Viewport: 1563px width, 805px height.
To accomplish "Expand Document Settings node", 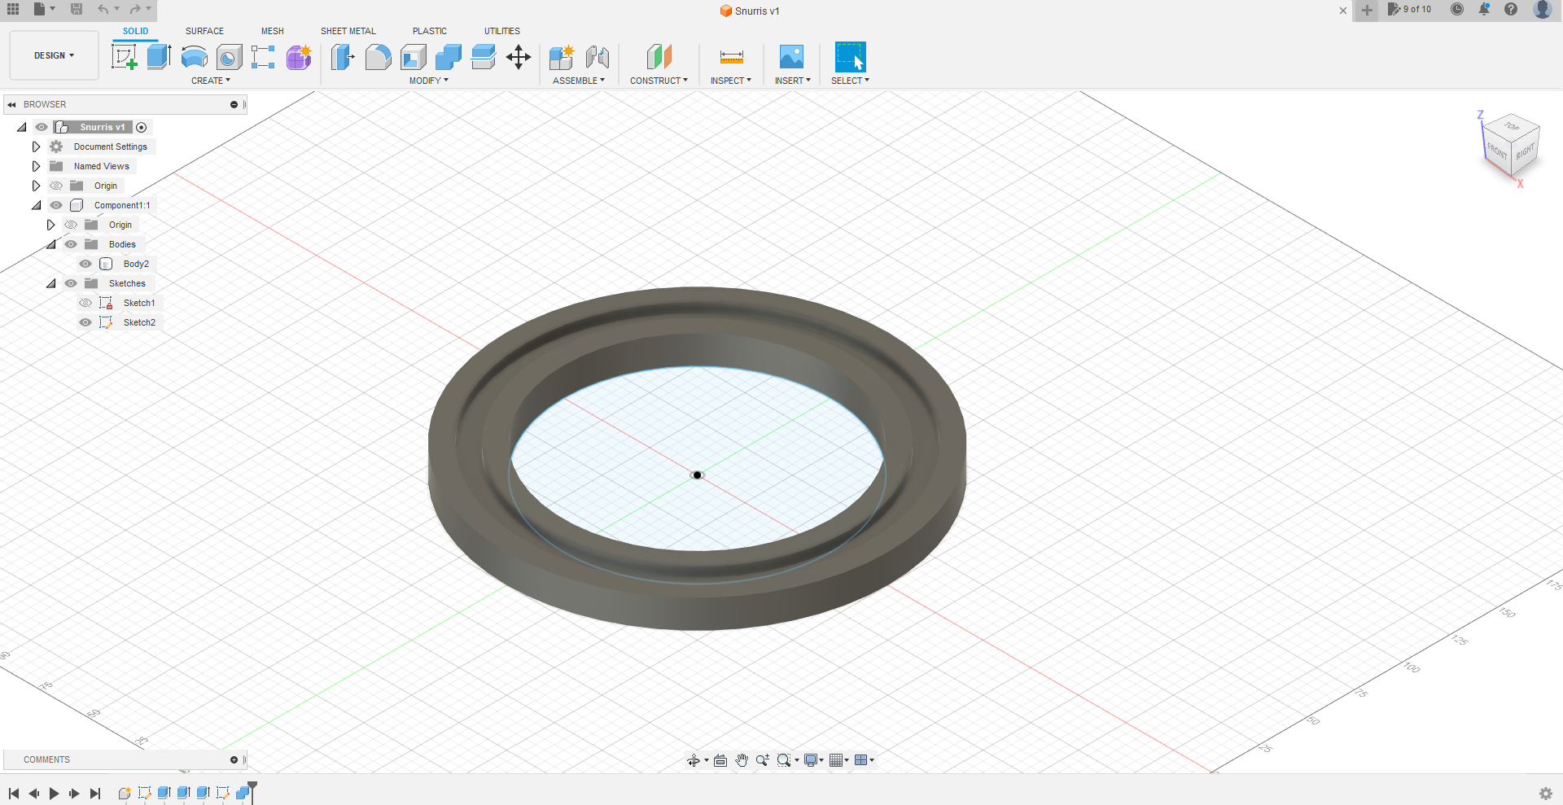I will tap(36, 147).
